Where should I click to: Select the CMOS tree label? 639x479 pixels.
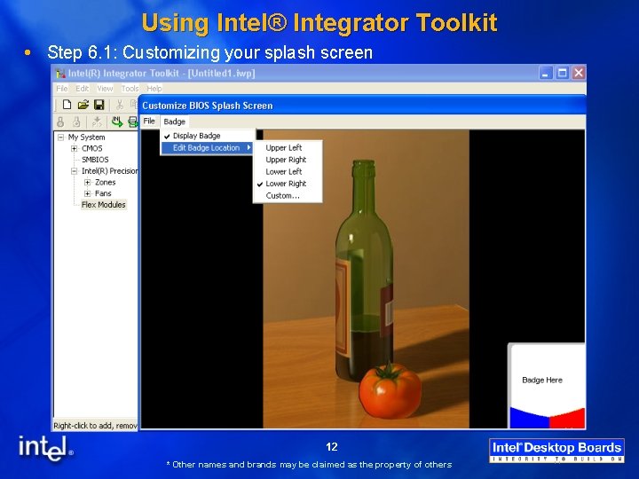tap(91, 149)
